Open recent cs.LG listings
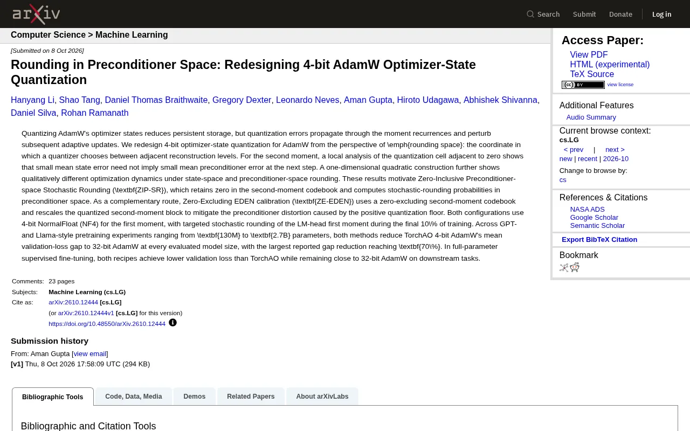This screenshot has width=690, height=431. tap(588, 159)
